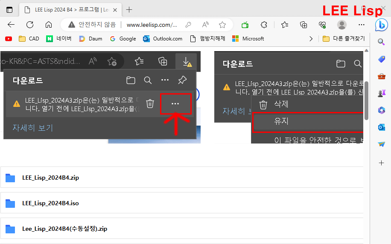
Task: Expand the bookmarks overflow chevron
Action: 311,39
